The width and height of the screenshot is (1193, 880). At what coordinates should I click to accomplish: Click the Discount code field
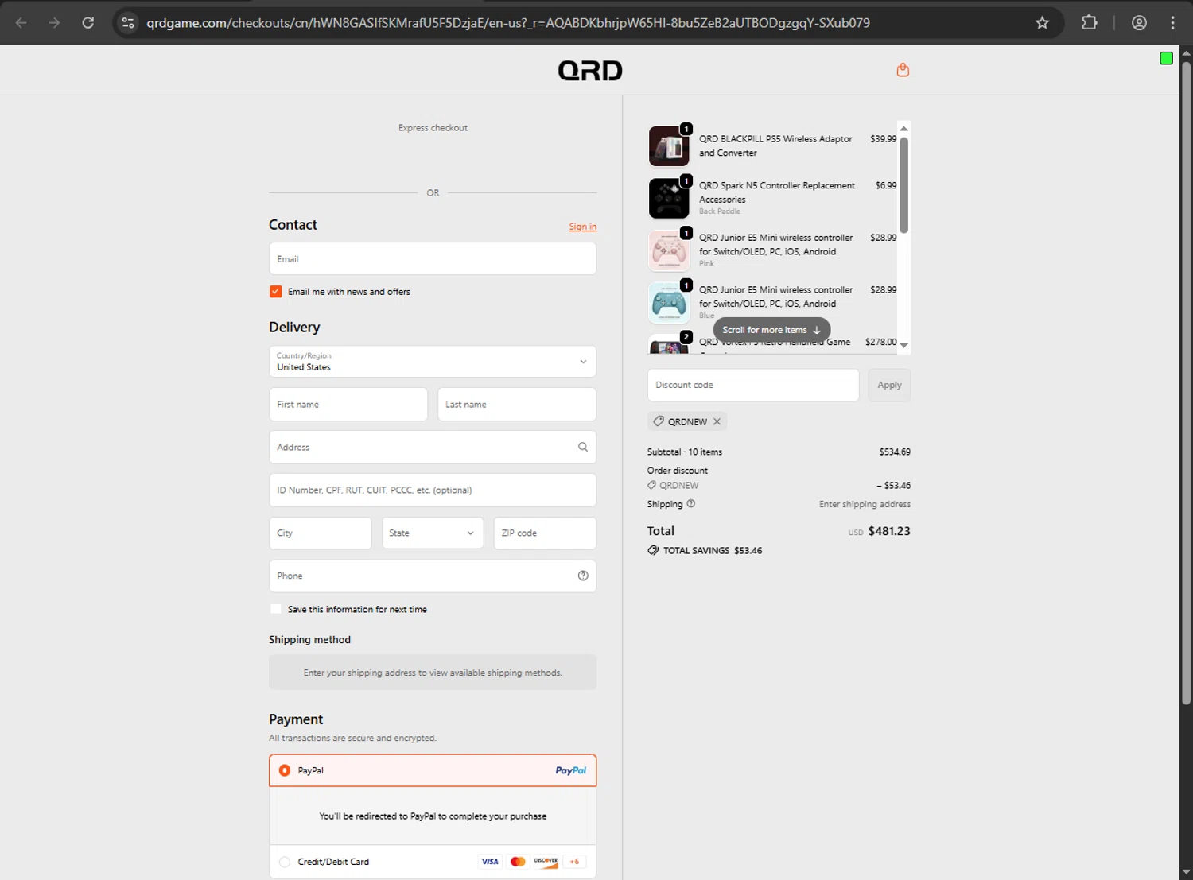tap(753, 385)
